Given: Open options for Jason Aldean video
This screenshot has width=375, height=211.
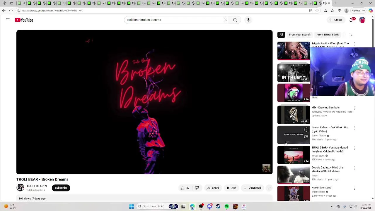Looking at the screenshot, I should (354, 128).
